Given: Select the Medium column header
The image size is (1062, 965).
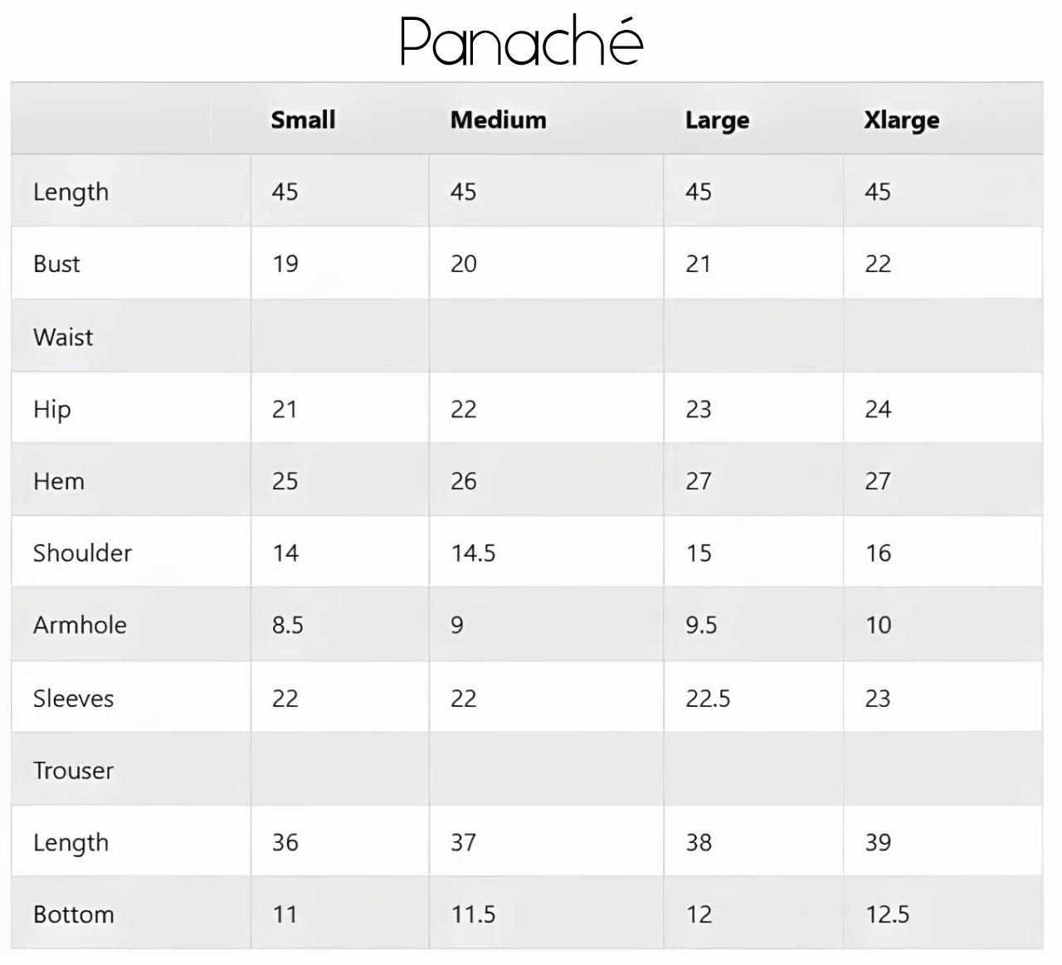Looking at the screenshot, I should click(498, 119).
